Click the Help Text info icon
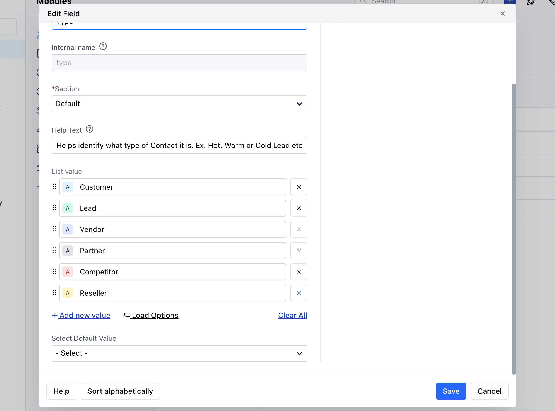The width and height of the screenshot is (555, 411). [90, 129]
